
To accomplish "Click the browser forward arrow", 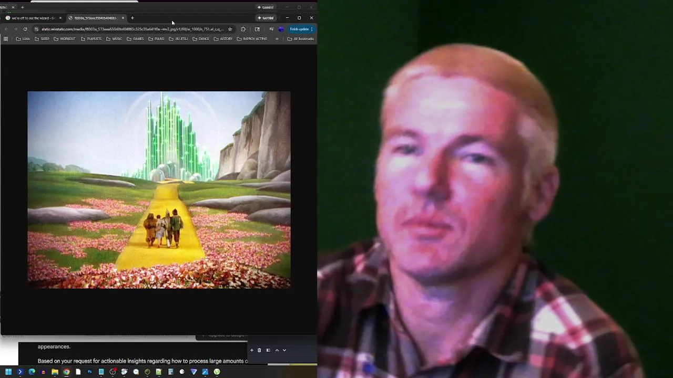I will 16,29.
